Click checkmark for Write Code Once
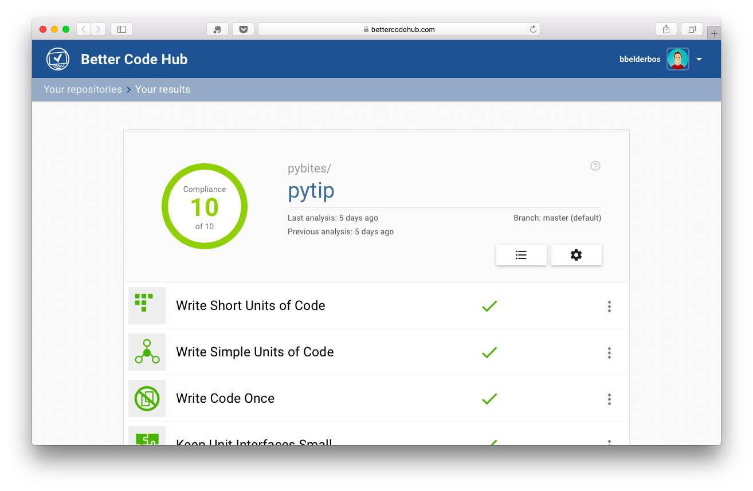The image size is (753, 491). (489, 399)
